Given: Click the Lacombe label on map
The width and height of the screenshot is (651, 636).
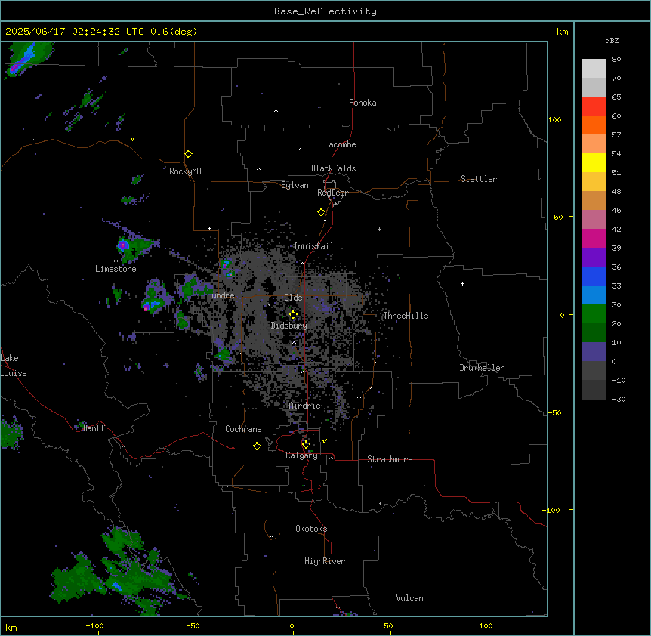Looking at the screenshot, I should click(340, 144).
